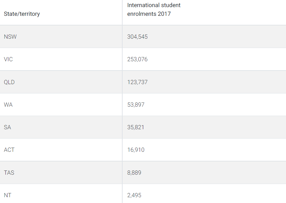Viewport: 286px width, 203px height.
Task: Click the year 2017 in the header
Action: click(164, 14)
